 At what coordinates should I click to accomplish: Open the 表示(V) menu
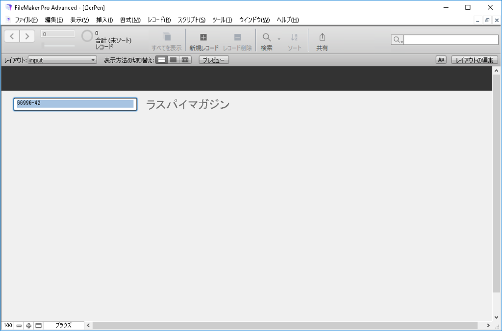[x=79, y=20]
